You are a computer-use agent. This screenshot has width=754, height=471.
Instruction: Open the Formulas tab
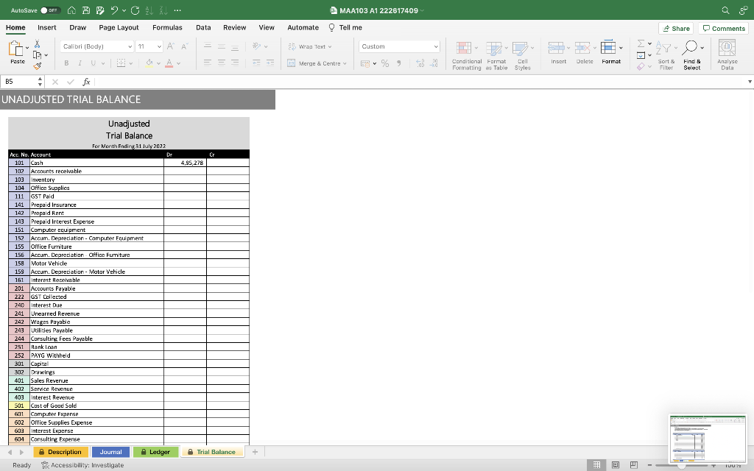167,27
